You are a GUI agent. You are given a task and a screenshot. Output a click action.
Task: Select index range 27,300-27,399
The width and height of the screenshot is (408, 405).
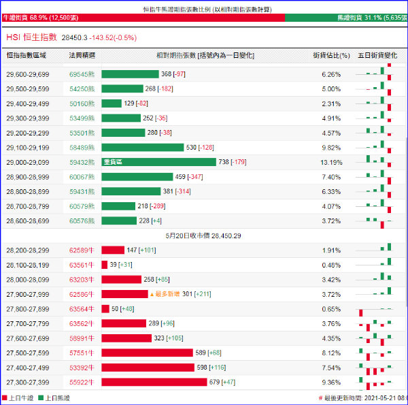[28, 383]
